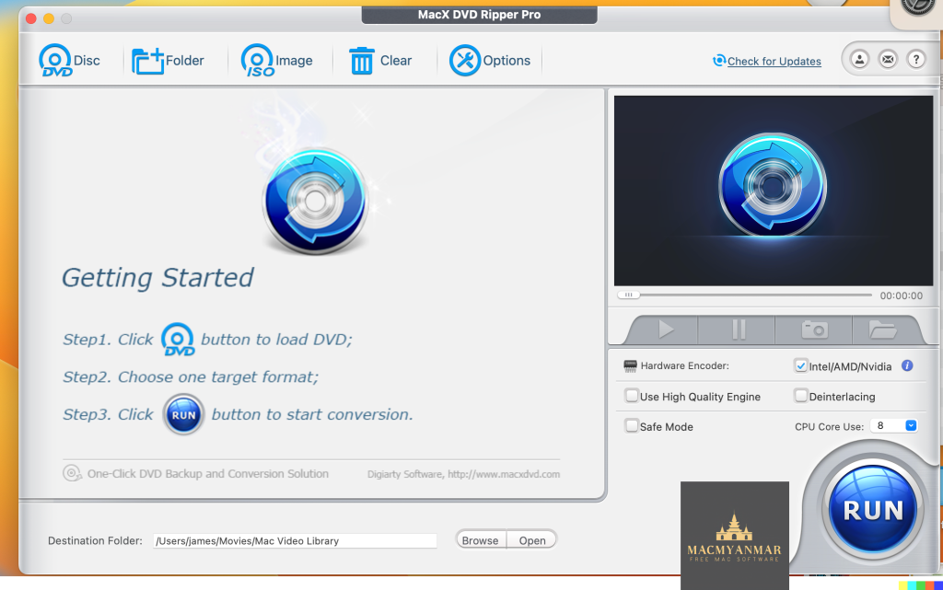The height and width of the screenshot is (590, 943).
Task: Load an ISO Image file
Action: [276, 60]
